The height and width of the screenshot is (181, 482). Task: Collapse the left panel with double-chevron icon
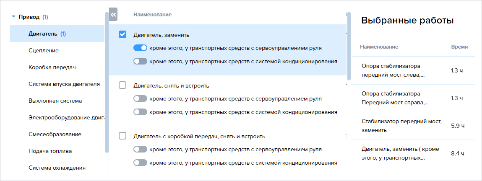(x=113, y=14)
